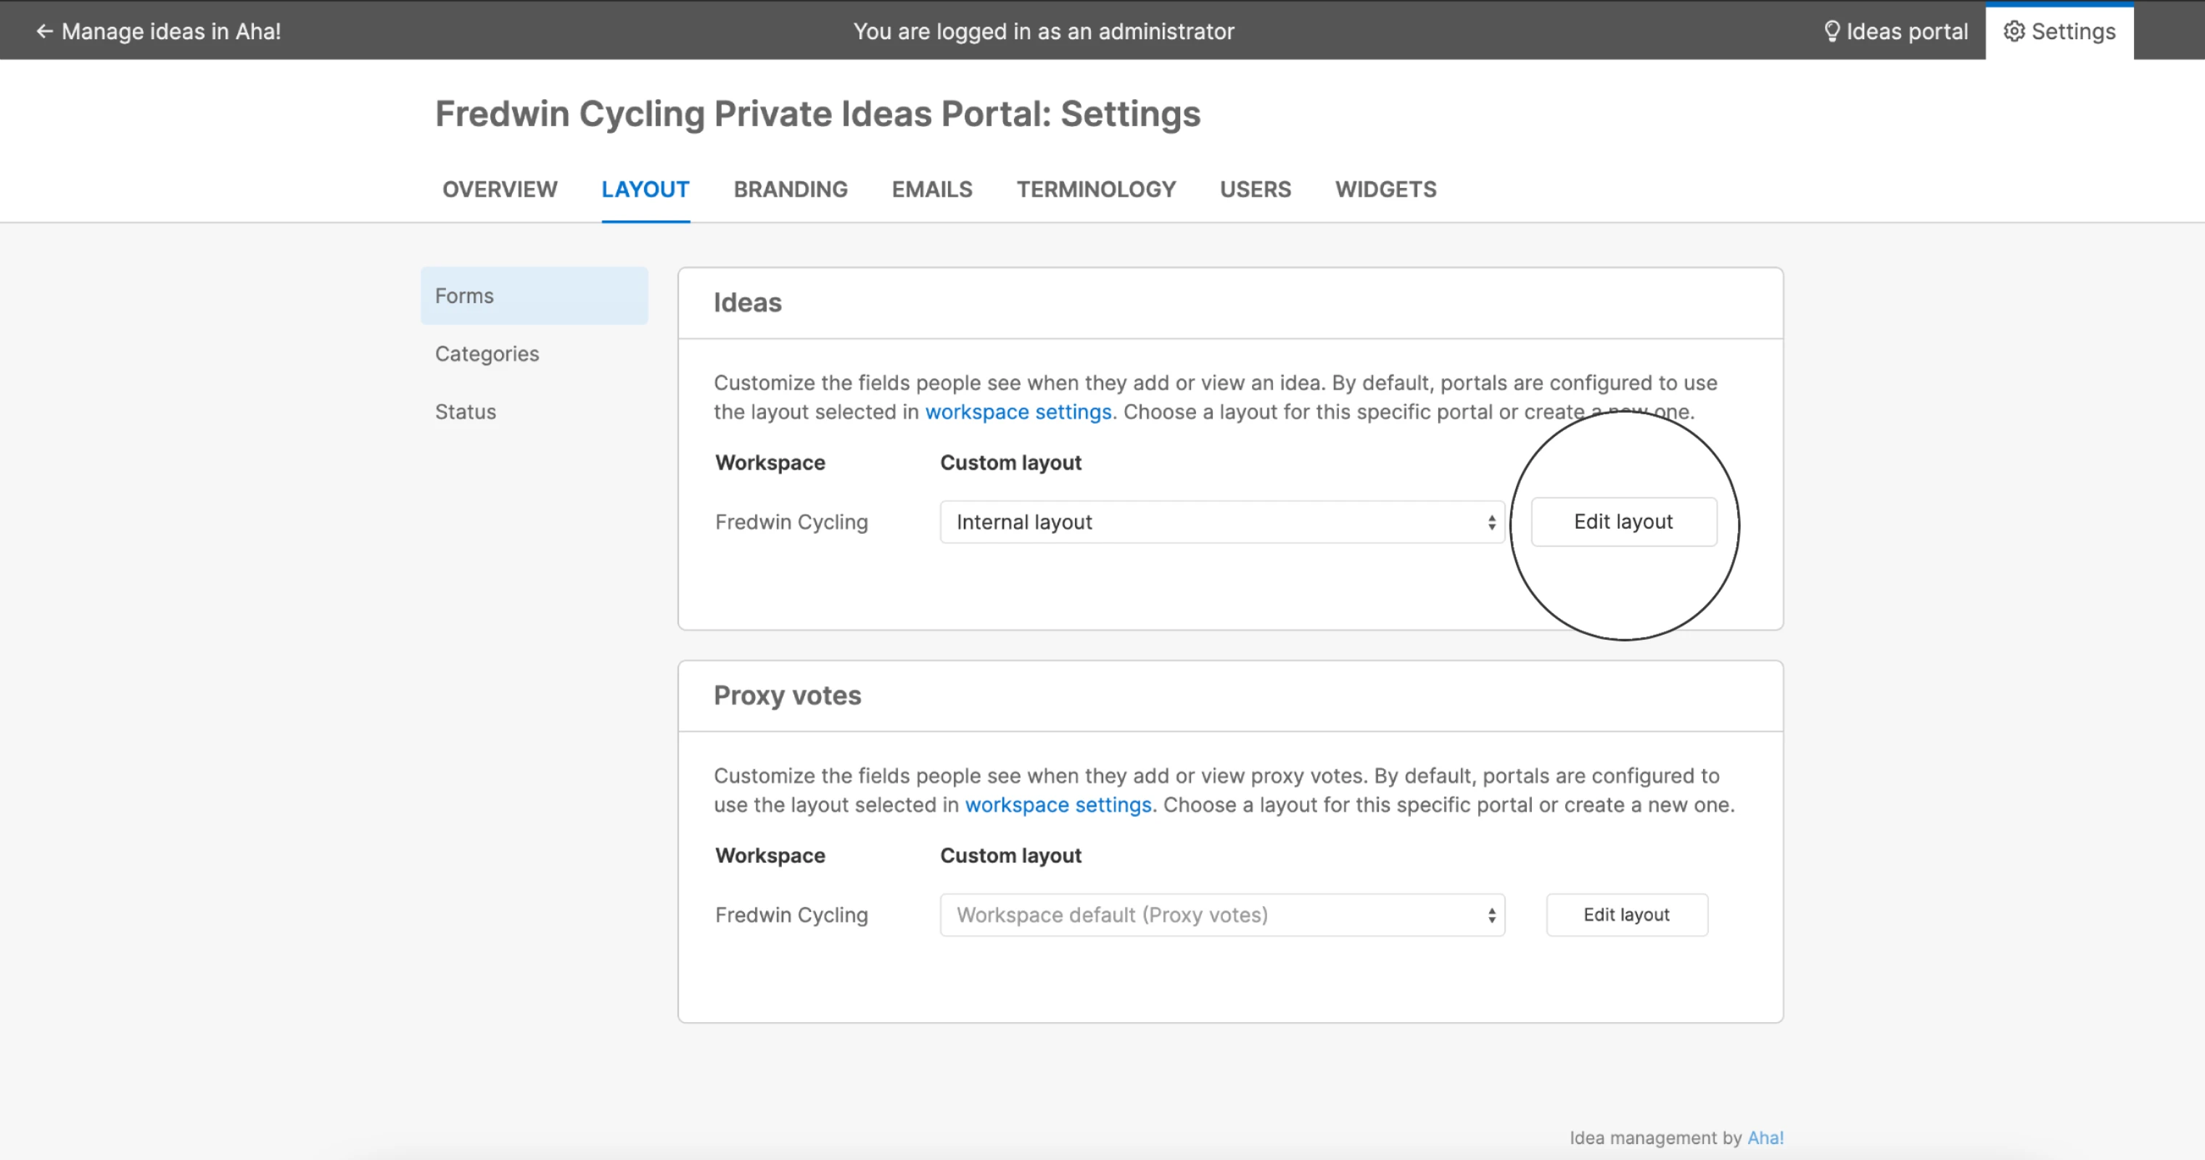Click the back arrow beside Manage ideas
The height and width of the screenshot is (1160, 2205).
(44, 32)
